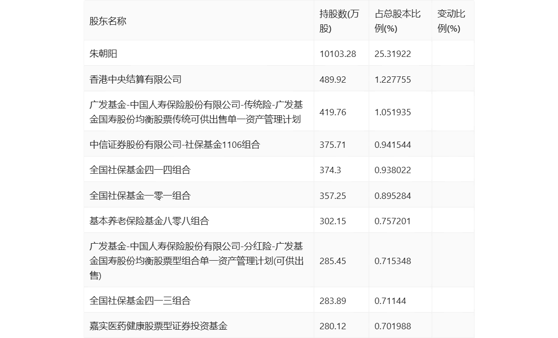Select the value 285.45
This screenshot has width=558, height=338.
click(x=332, y=261)
